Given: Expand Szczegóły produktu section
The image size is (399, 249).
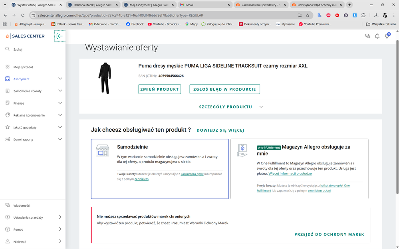Looking at the screenshot, I should click(x=230, y=107).
